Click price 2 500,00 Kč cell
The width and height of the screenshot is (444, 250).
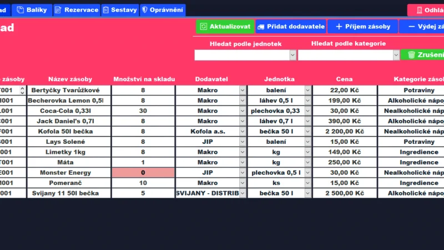[345, 193]
